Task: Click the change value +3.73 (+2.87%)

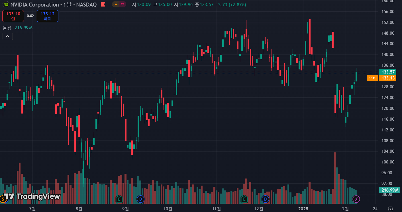Action: (231, 5)
